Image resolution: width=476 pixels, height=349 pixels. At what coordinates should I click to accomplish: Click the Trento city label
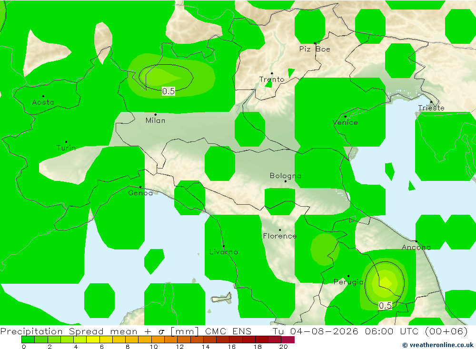click(x=272, y=80)
